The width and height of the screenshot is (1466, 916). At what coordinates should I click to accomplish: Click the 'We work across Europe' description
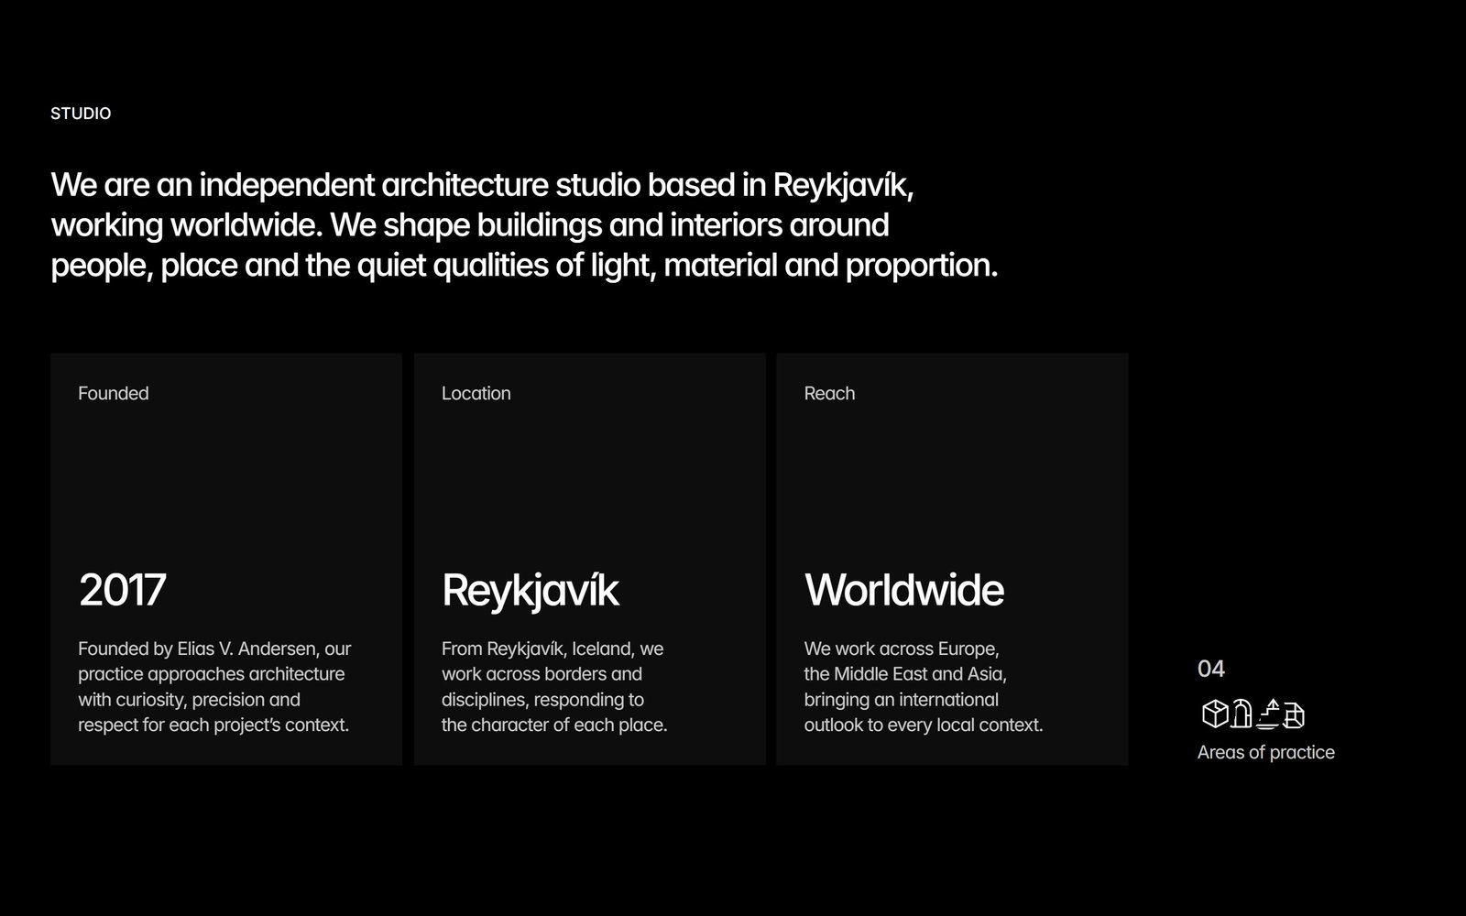coord(923,687)
